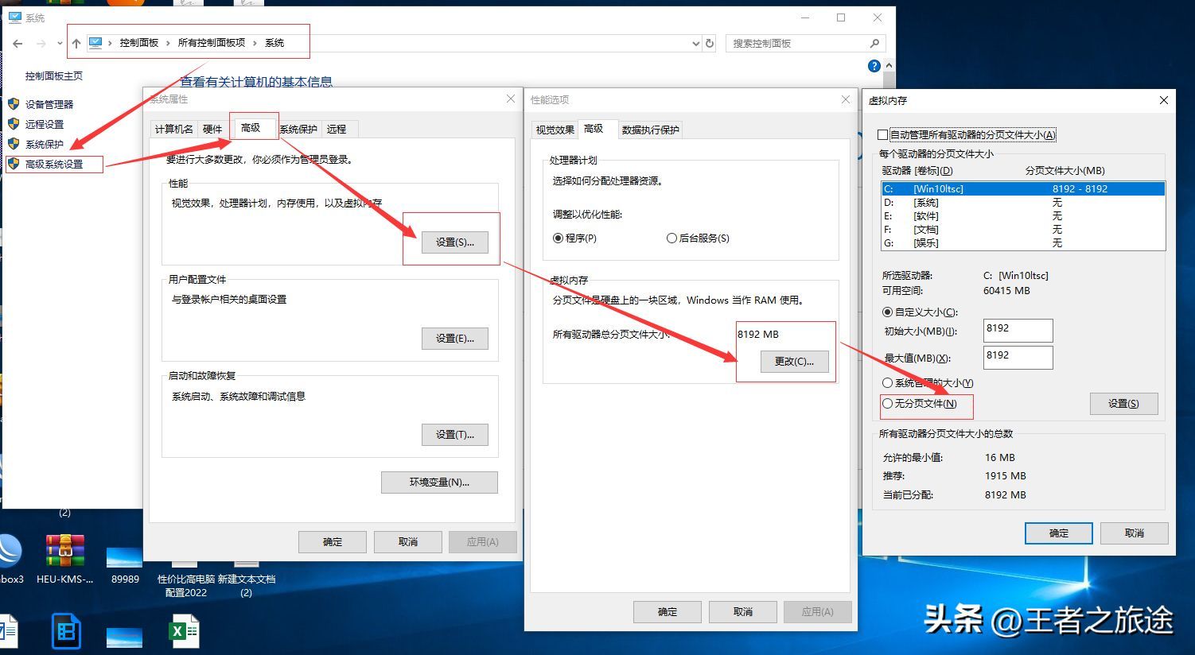Click the 设置(S) button in 虚拟内存
1195x655 pixels.
click(1123, 403)
